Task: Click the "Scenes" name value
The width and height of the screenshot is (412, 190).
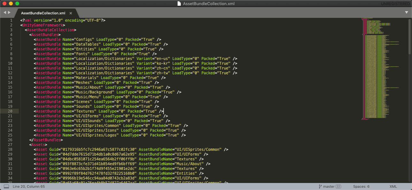Action: [x=83, y=102]
